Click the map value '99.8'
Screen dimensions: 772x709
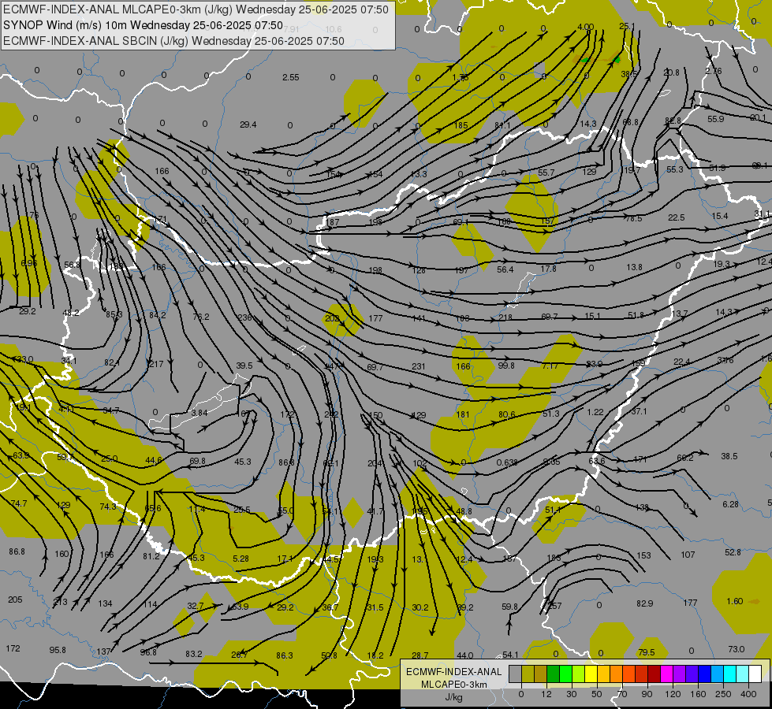506,366
